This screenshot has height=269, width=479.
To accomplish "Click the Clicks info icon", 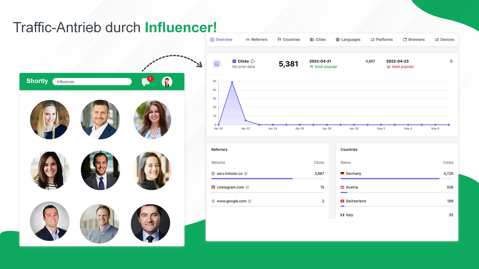I will (253, 61).
